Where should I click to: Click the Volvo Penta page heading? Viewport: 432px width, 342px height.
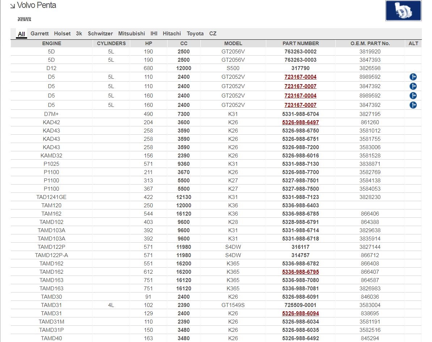(37, 5)
